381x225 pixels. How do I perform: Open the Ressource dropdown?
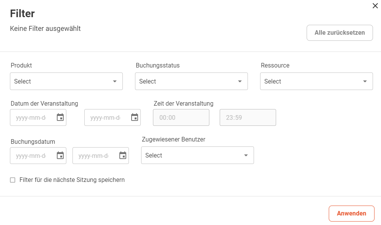click(x=317, y=81)
